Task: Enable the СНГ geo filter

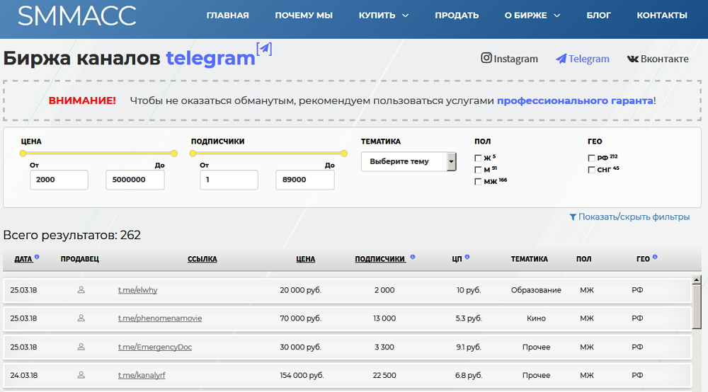Action: coord(591,170)
